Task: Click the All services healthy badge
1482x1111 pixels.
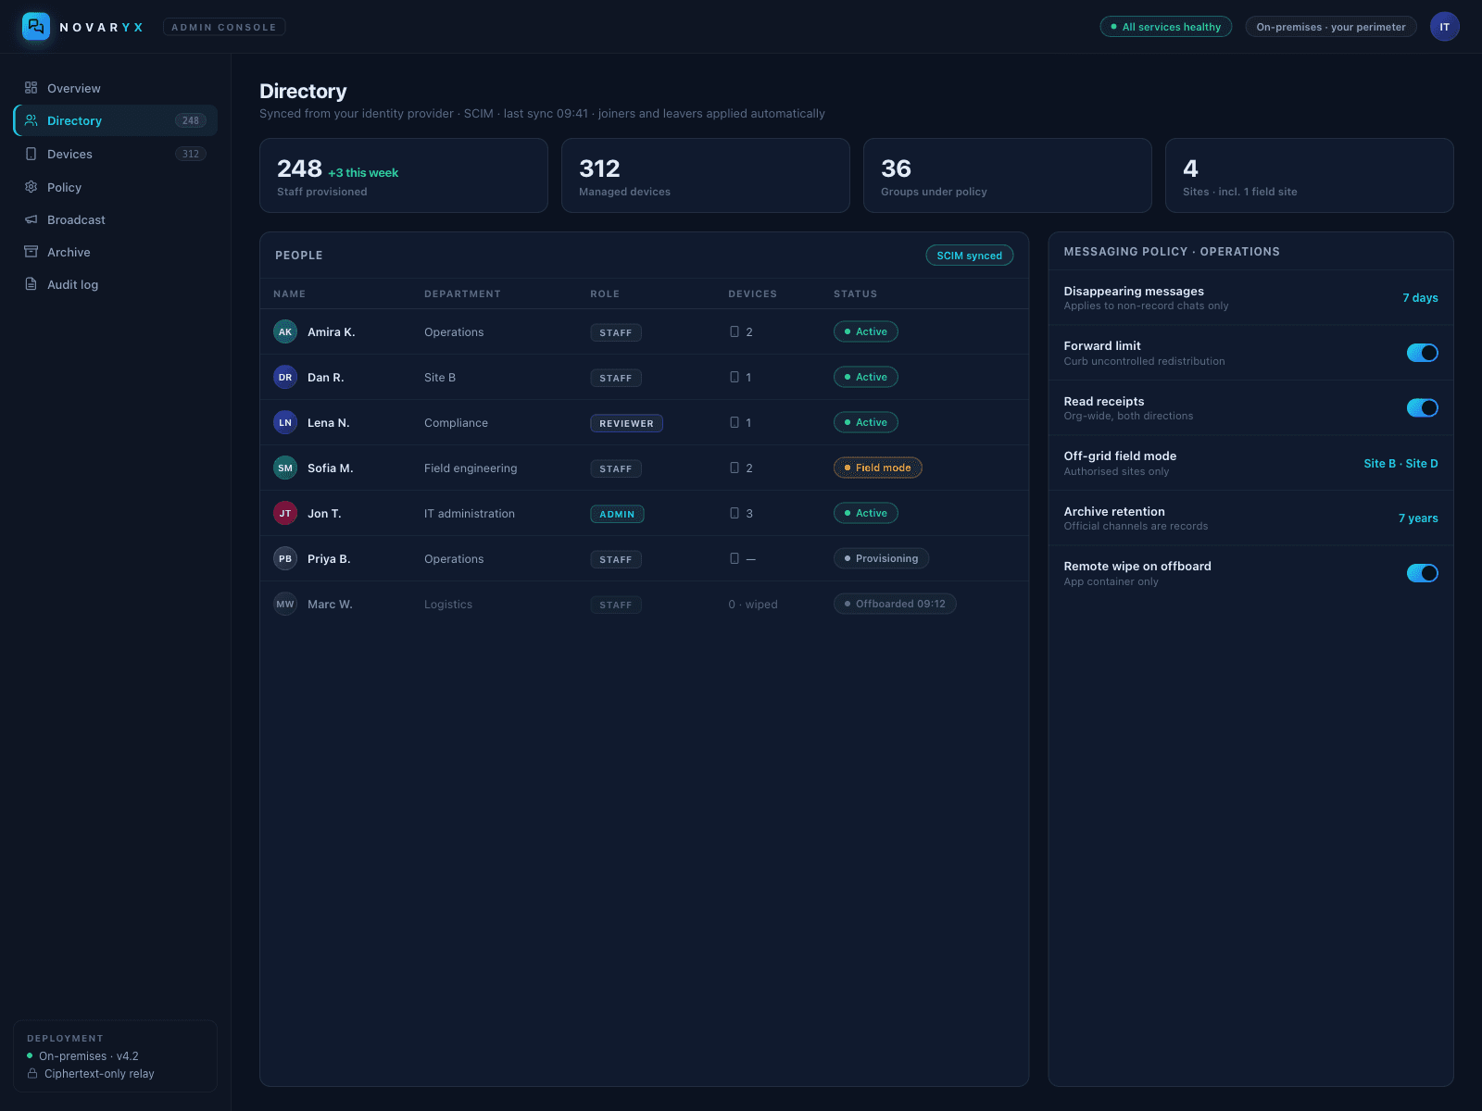Action: click(x=1165, y=27)
